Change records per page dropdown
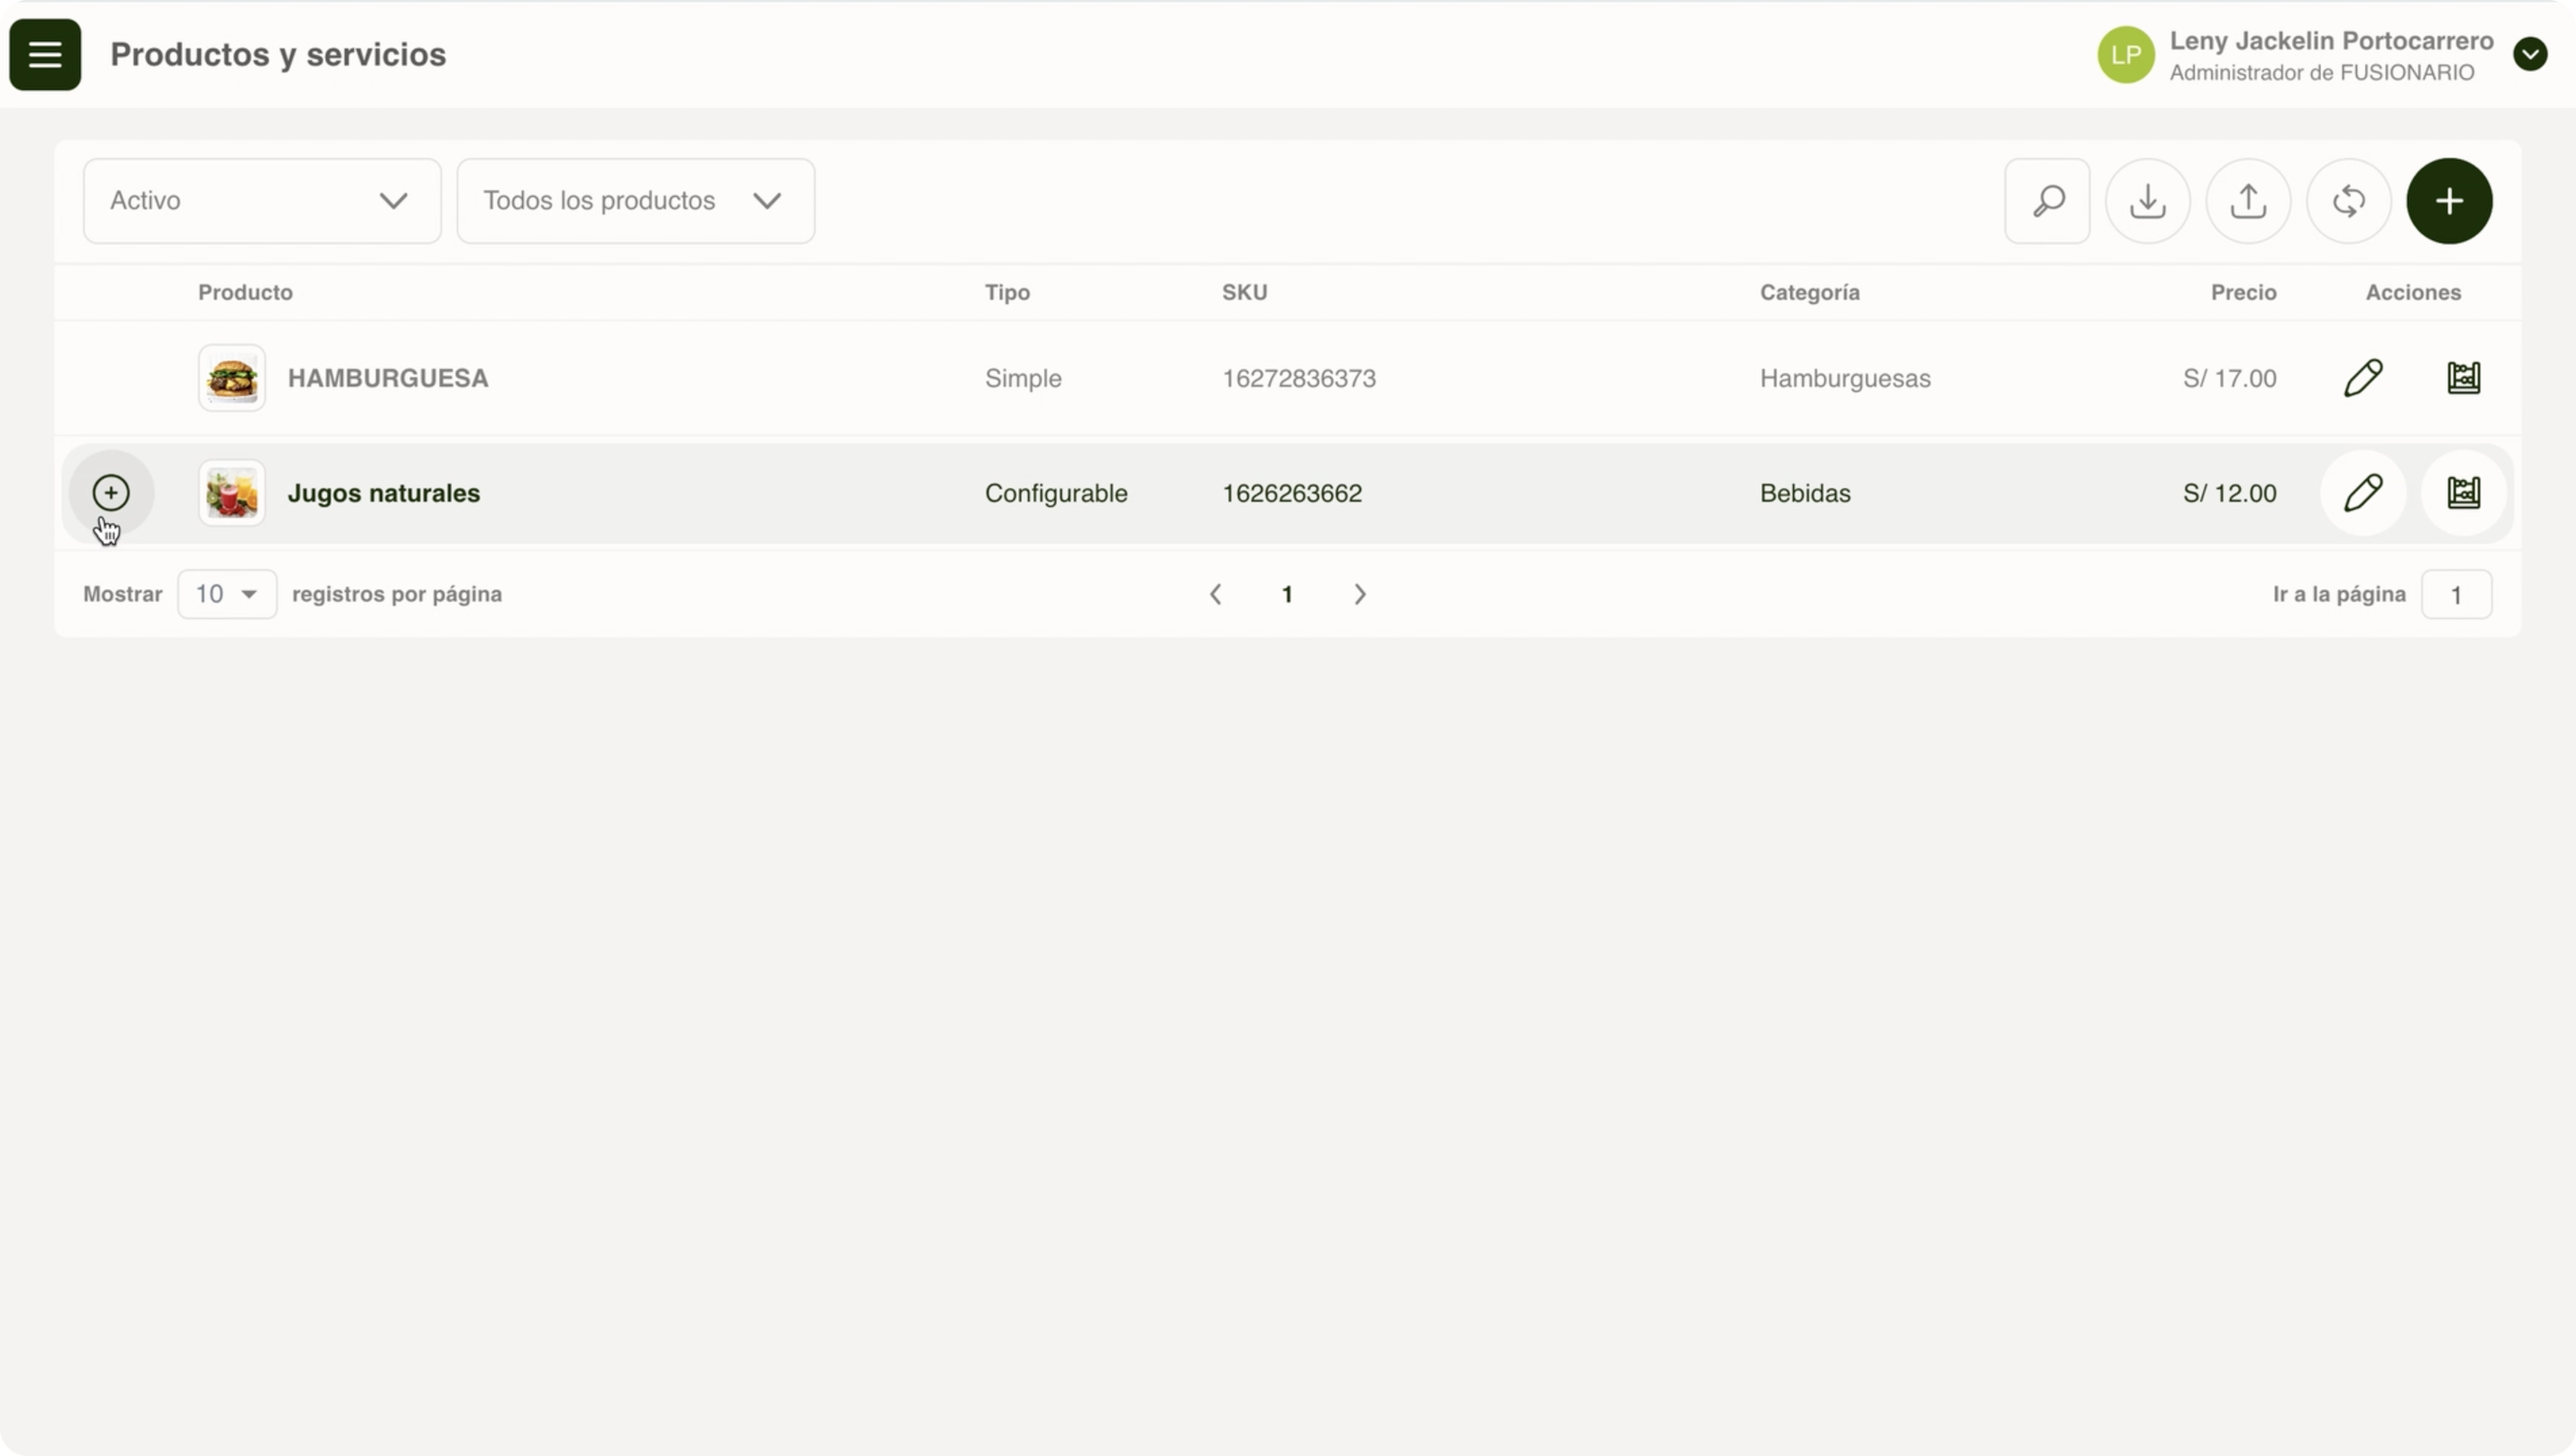Viewport: 2576px width, 1456px height. 227,594
